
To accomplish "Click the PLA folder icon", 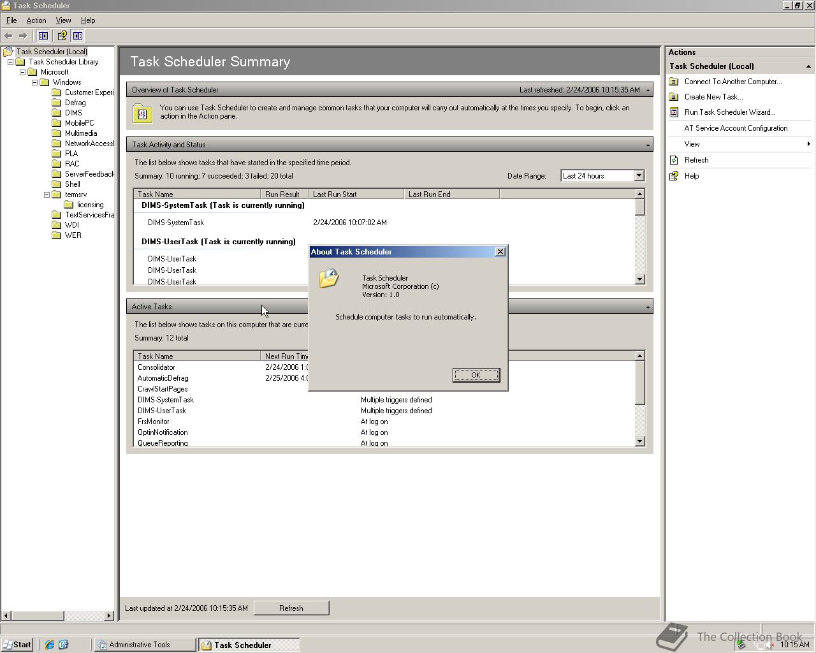I will [x=57, y=154].
